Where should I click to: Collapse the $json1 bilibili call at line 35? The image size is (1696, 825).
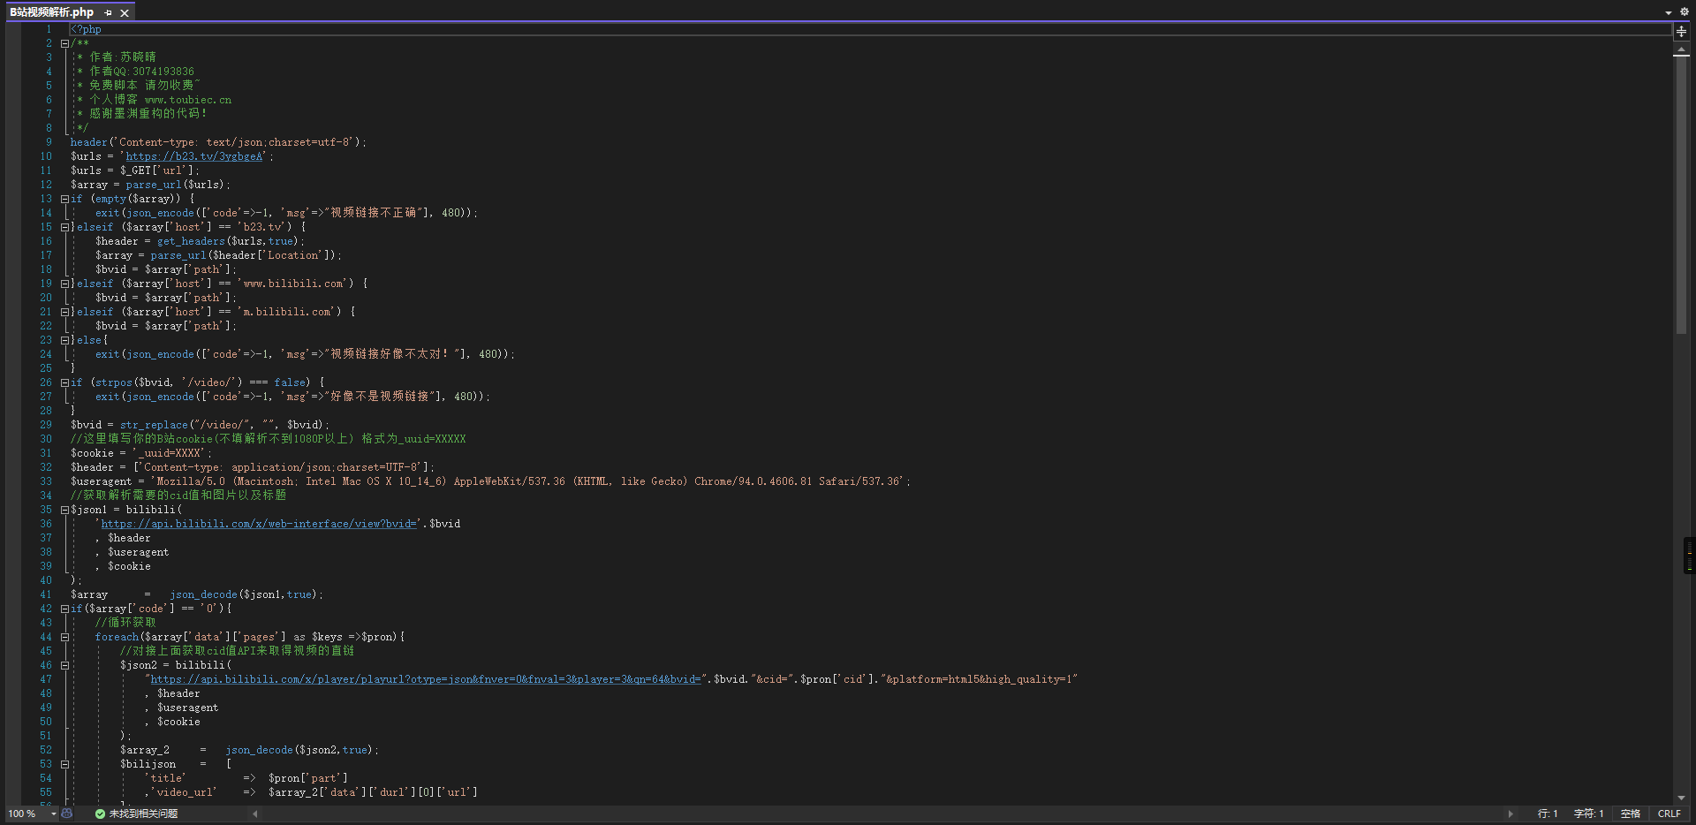point(64,510)
